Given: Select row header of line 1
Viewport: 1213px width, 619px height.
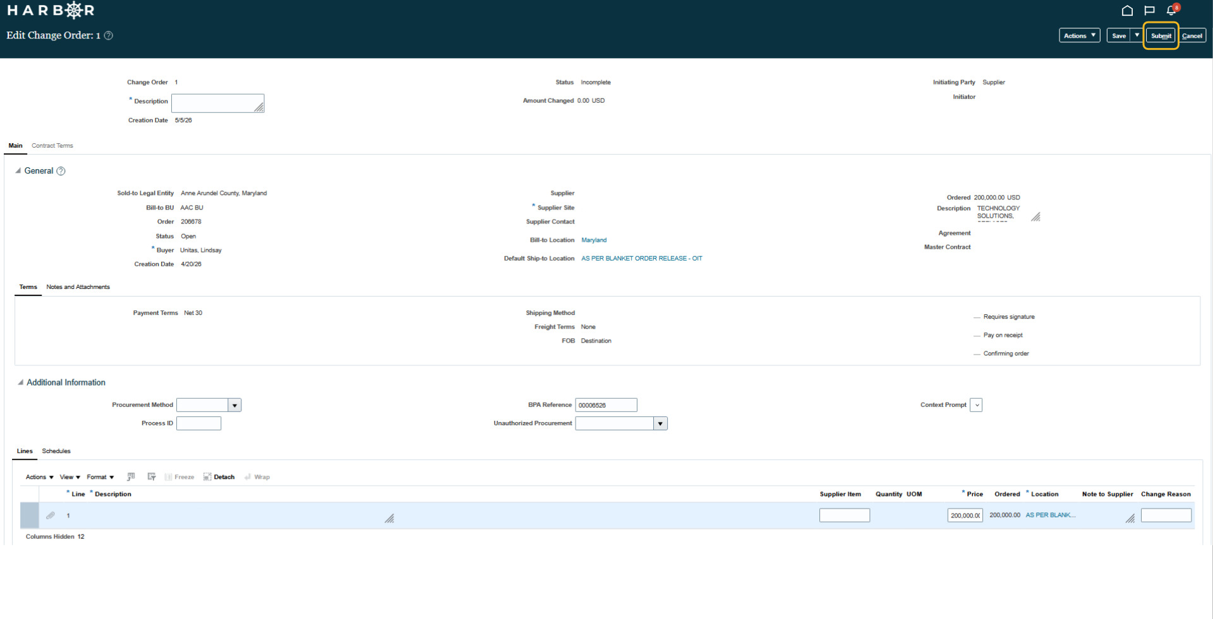Looking at the screenshot, I should point(29,516).
